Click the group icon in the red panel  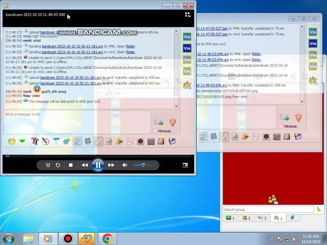tap(273, 199)
